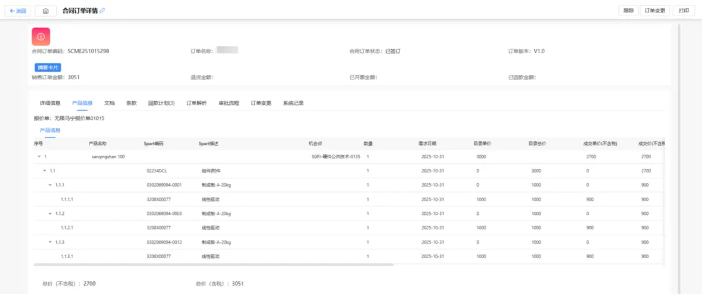Click the 数量 column header
Viewport: 703px width, 295px height.
[368, 144]
